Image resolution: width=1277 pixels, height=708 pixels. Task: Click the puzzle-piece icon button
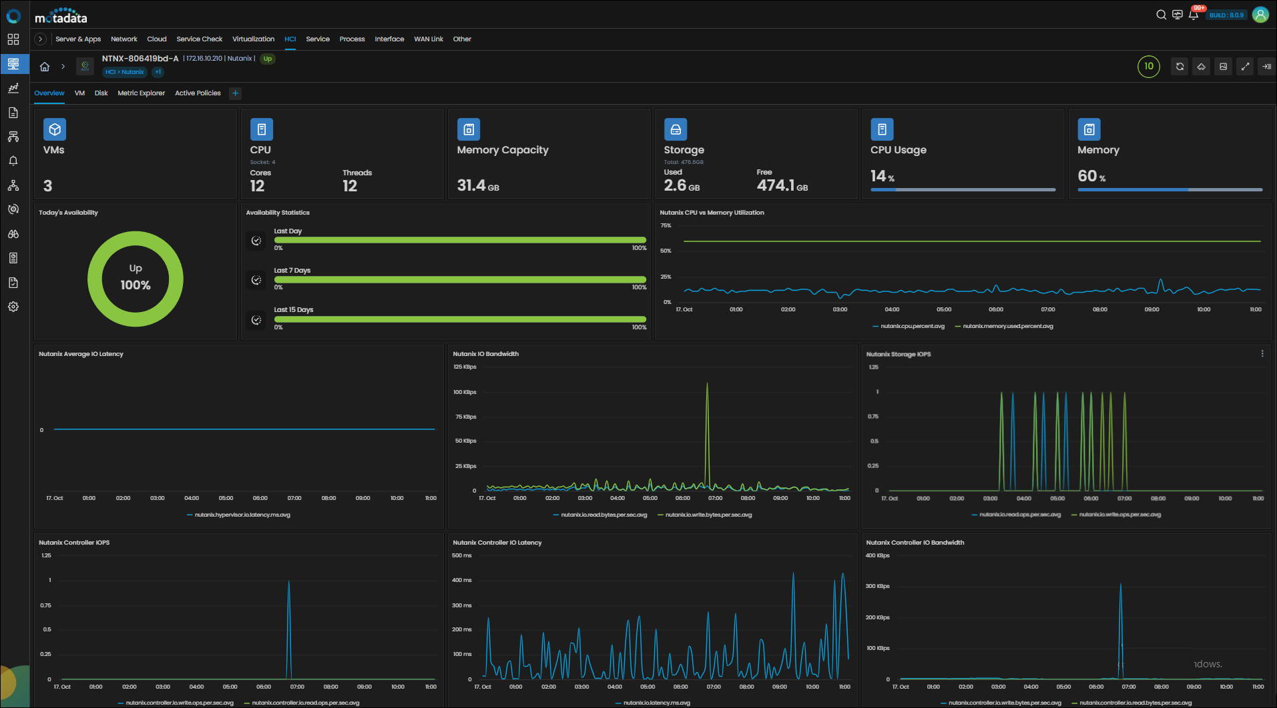(1201, 66)
